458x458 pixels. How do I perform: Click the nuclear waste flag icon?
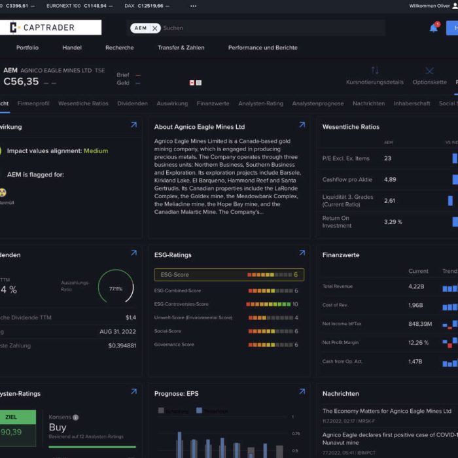click(3, 192)
